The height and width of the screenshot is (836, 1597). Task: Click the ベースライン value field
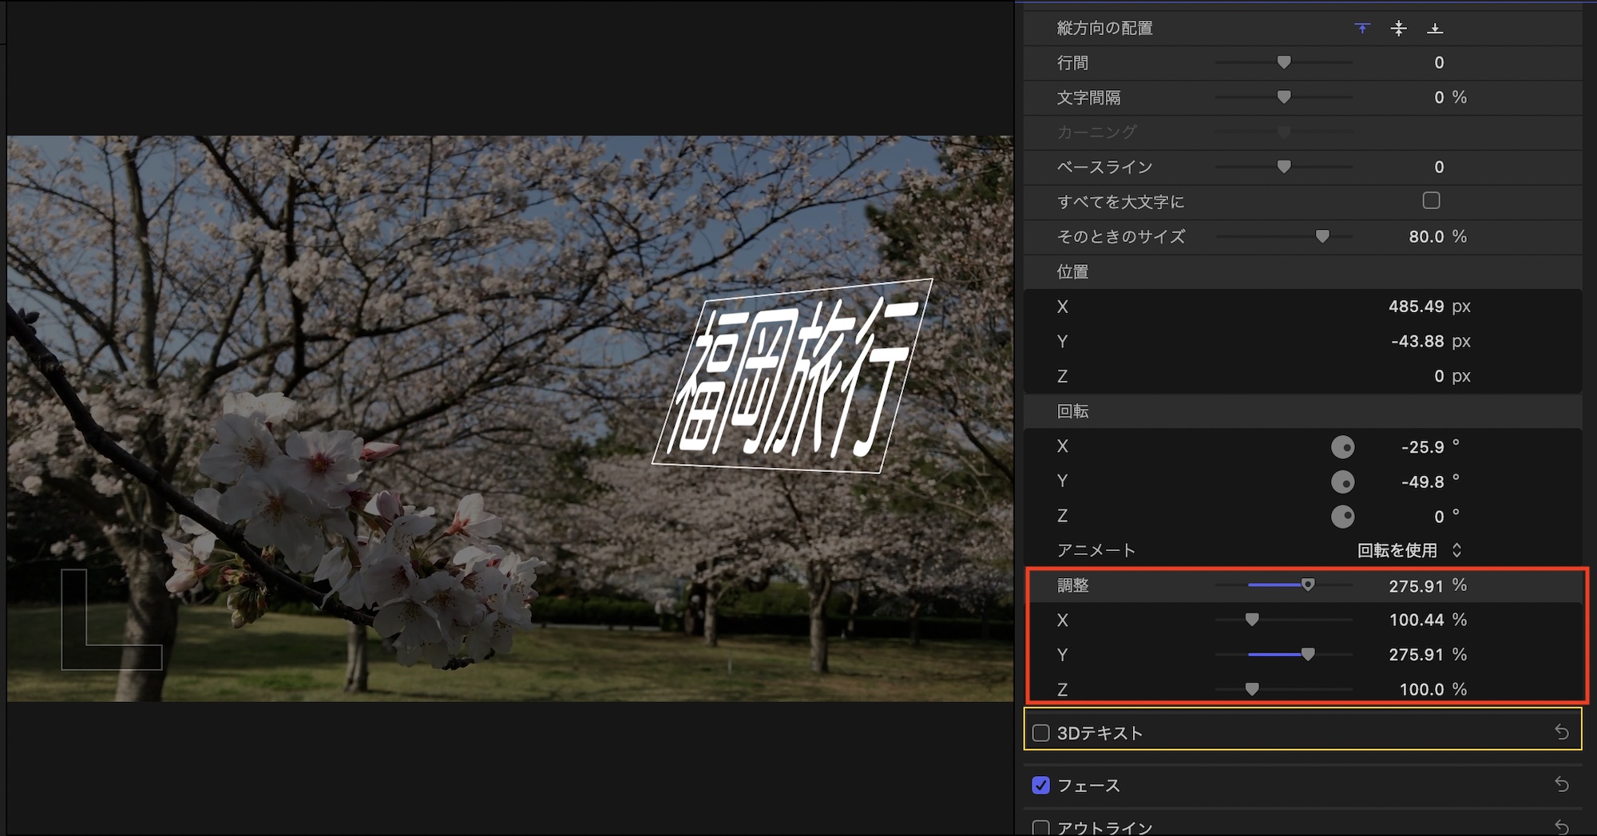(x=1439, y=167)
